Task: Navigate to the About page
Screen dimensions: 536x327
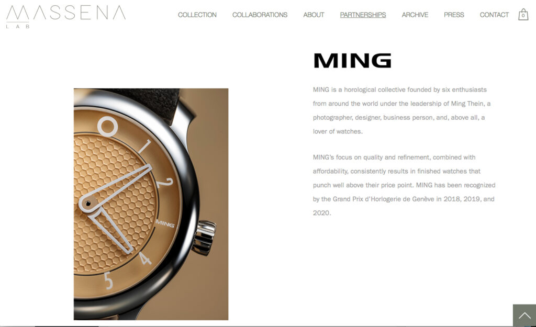Action: [314, 15]
